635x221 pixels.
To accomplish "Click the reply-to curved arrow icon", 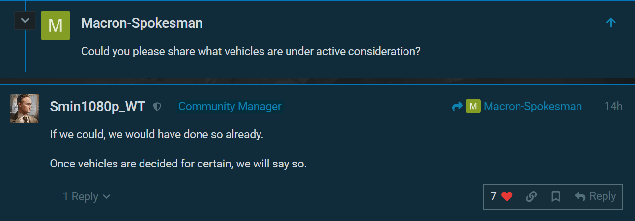I will [x=457, y=107].
